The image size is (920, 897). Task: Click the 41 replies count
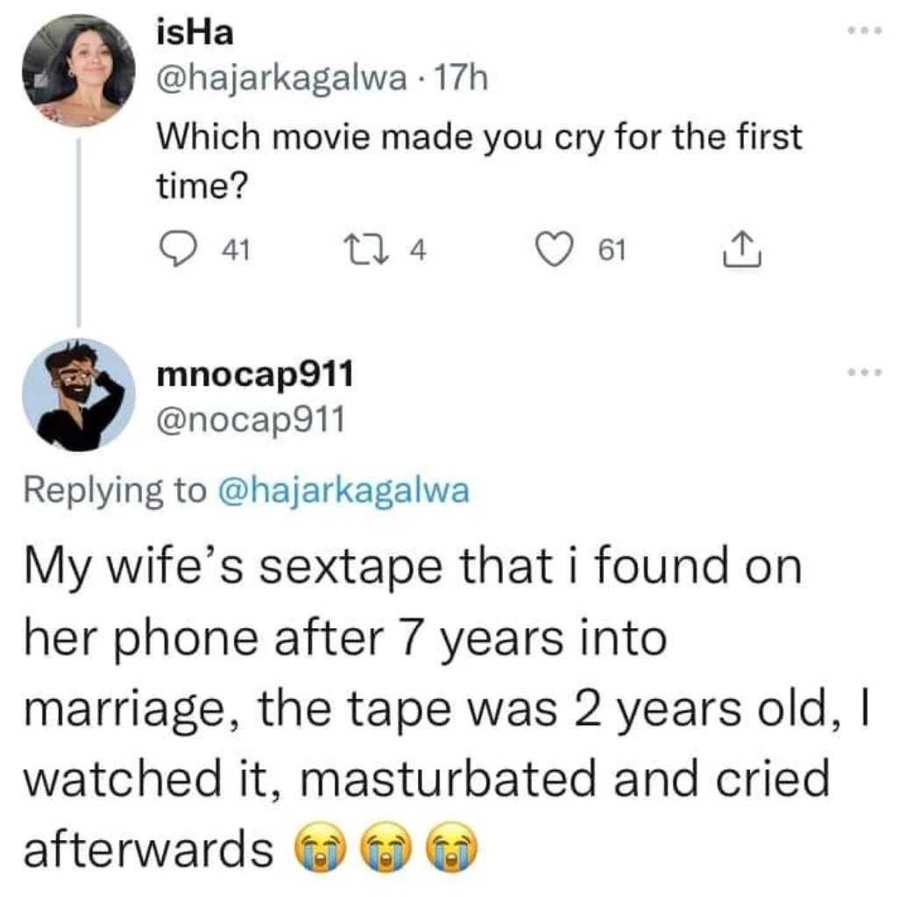[x=234, y=252]
